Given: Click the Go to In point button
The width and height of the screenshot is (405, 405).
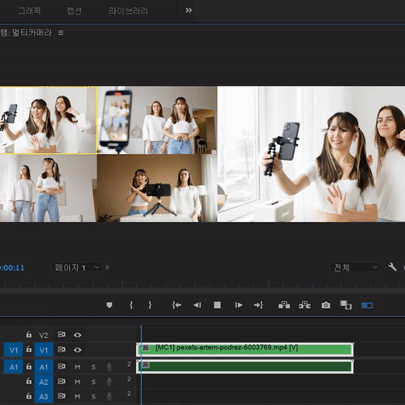Looking at the screenshot, I should (x=177, y=305).
